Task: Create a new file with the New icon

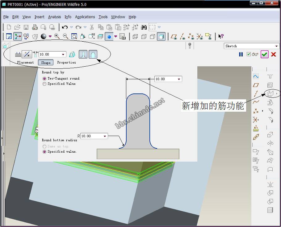Action: tap(9, 27)
